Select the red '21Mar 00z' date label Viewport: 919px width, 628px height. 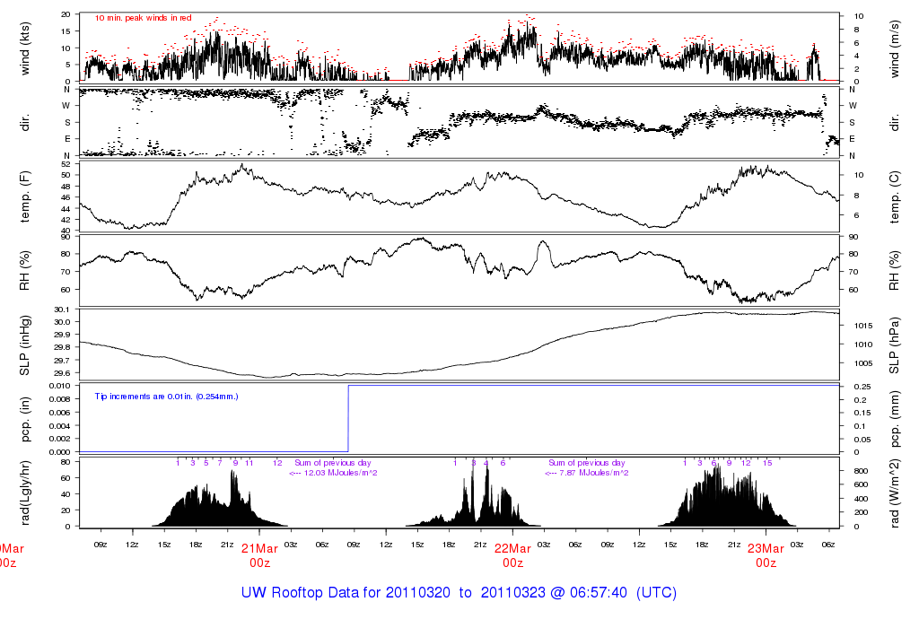(259, 555)
